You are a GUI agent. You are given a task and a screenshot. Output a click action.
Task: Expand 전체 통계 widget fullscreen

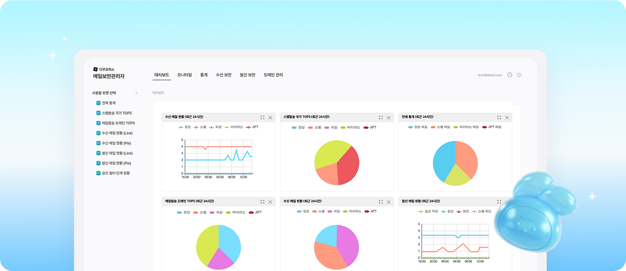[x=499, y=117]
